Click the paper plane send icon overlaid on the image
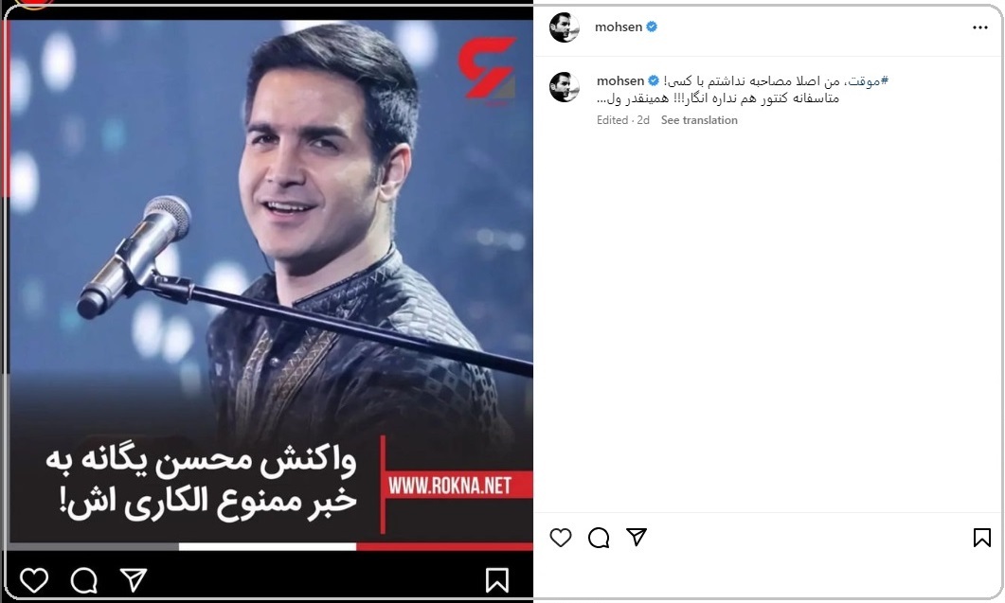 (x=134, y=580)
